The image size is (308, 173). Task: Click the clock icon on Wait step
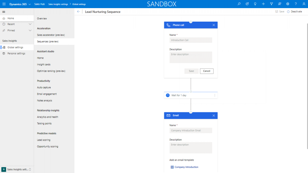[x=168, y=95]
